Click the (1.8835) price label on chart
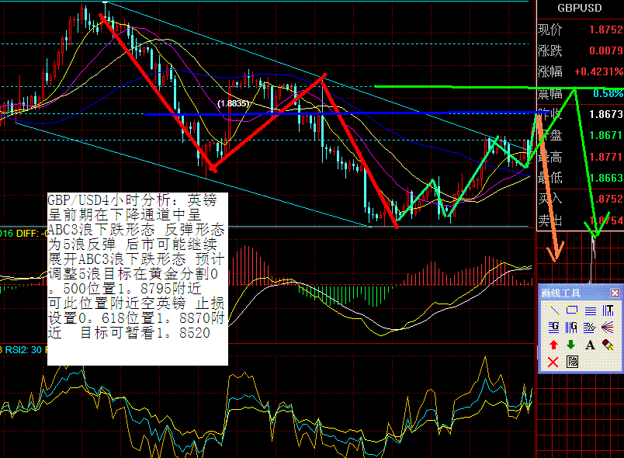 coord(233,103)
